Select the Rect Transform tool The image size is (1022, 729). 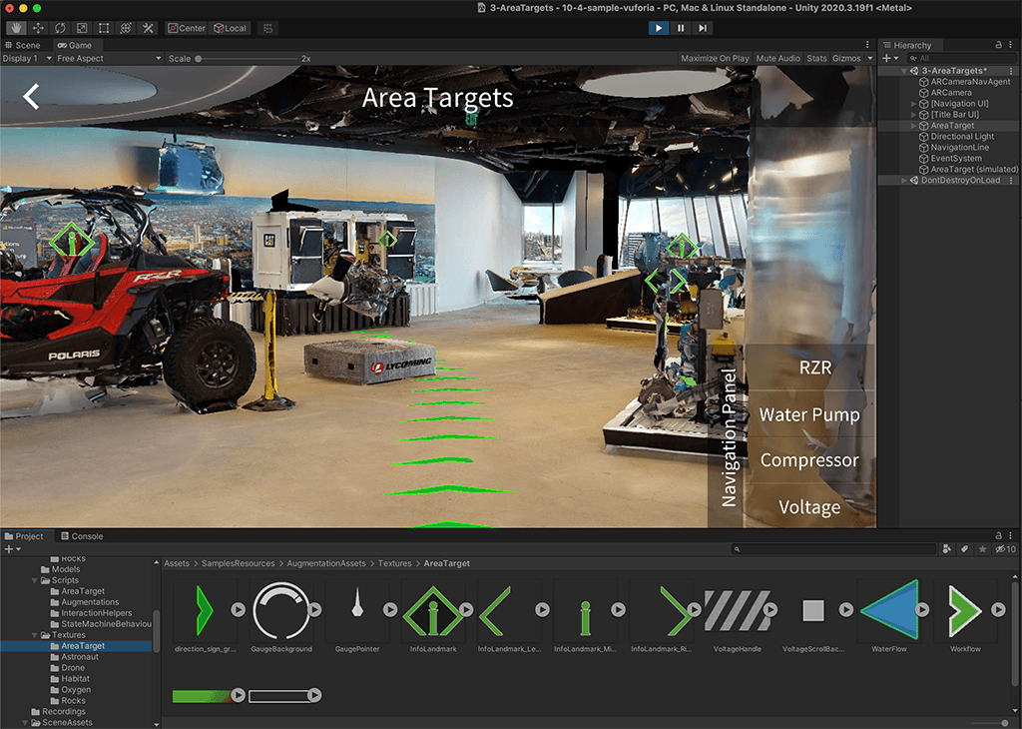coord(104,28)
